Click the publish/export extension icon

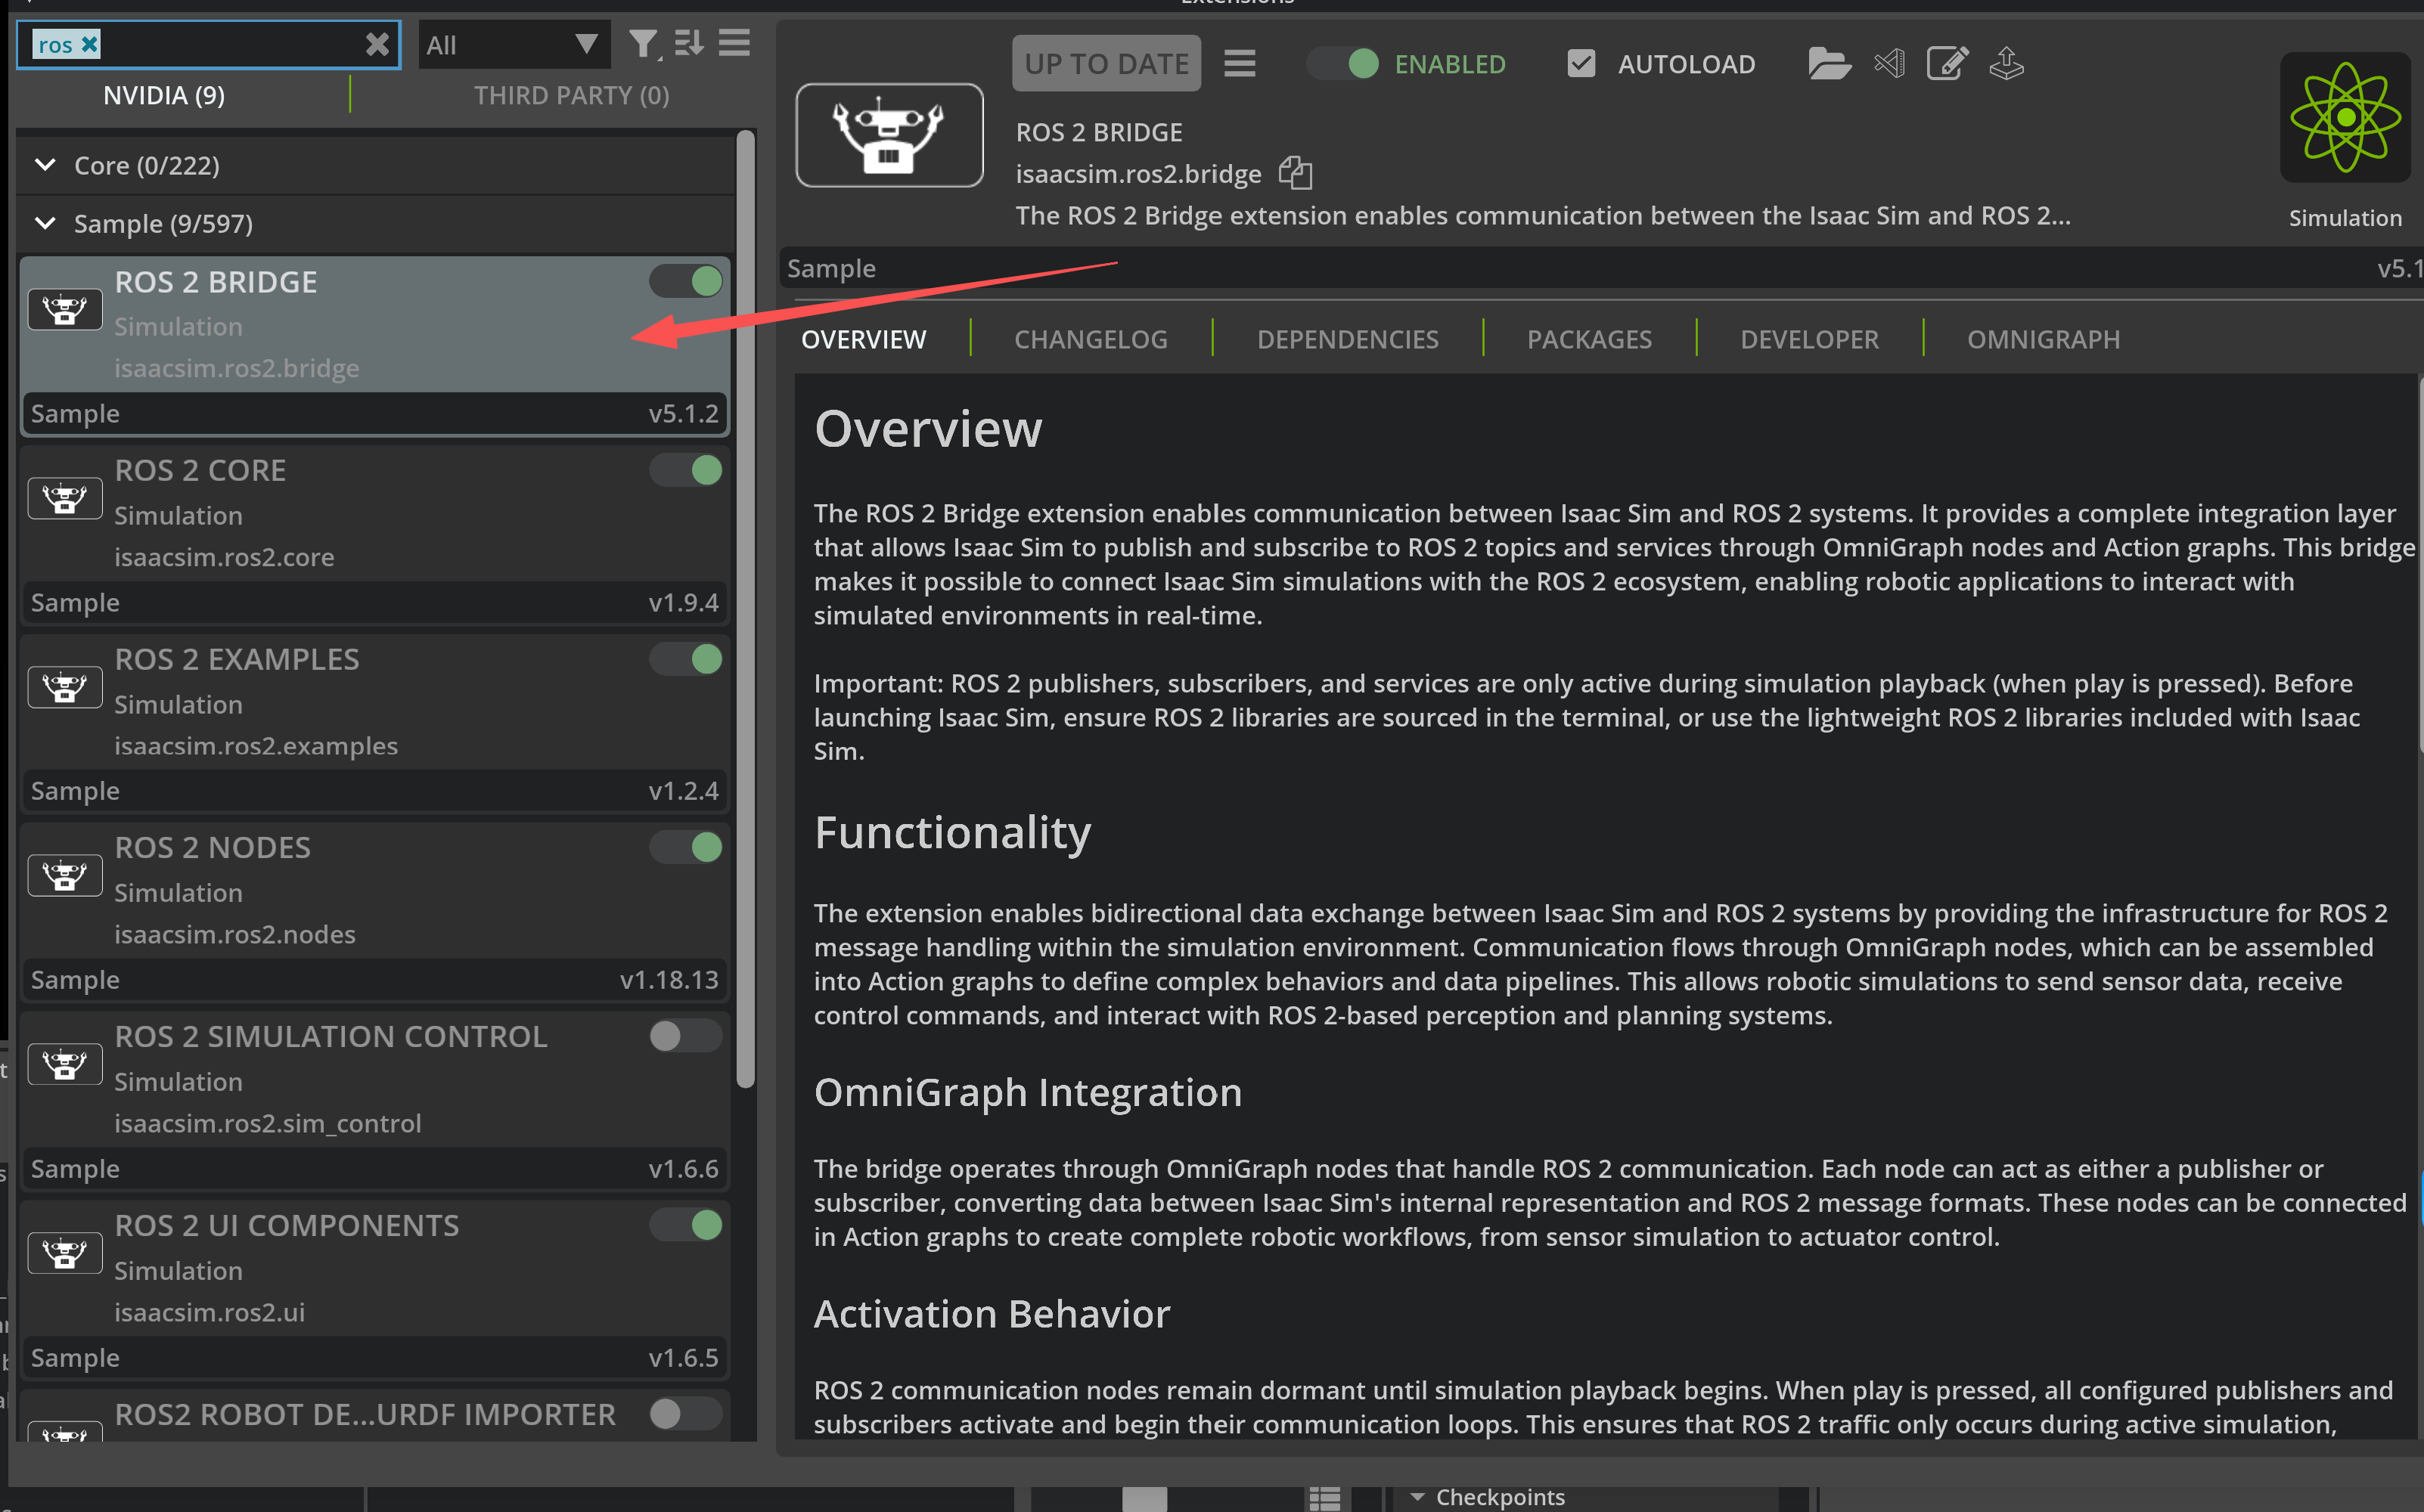[x=2006, y=64]
